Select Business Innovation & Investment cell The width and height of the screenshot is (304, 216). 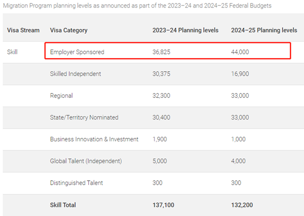pyautogui.click(x=94, y=139)
